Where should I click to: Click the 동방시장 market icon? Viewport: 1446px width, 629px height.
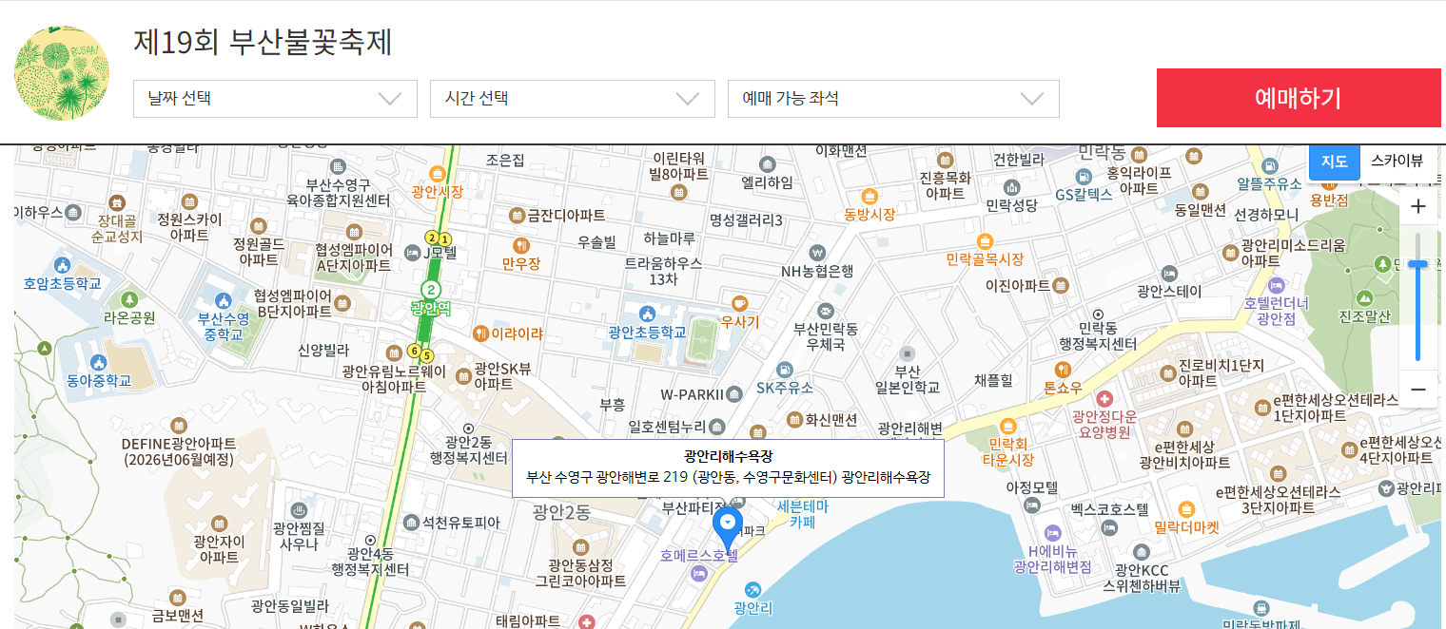[869, 196]
